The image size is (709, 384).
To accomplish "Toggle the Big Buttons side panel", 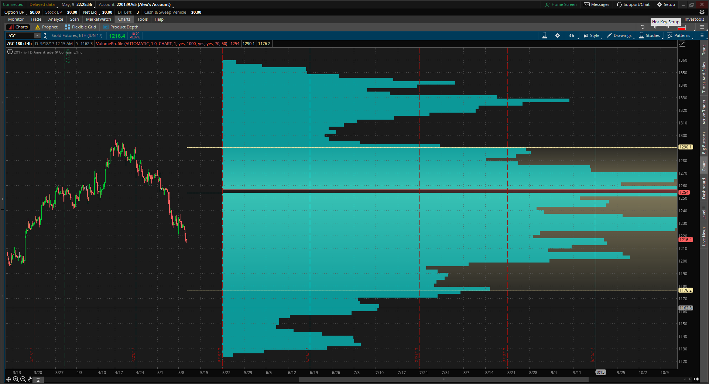I will point(704,143).
